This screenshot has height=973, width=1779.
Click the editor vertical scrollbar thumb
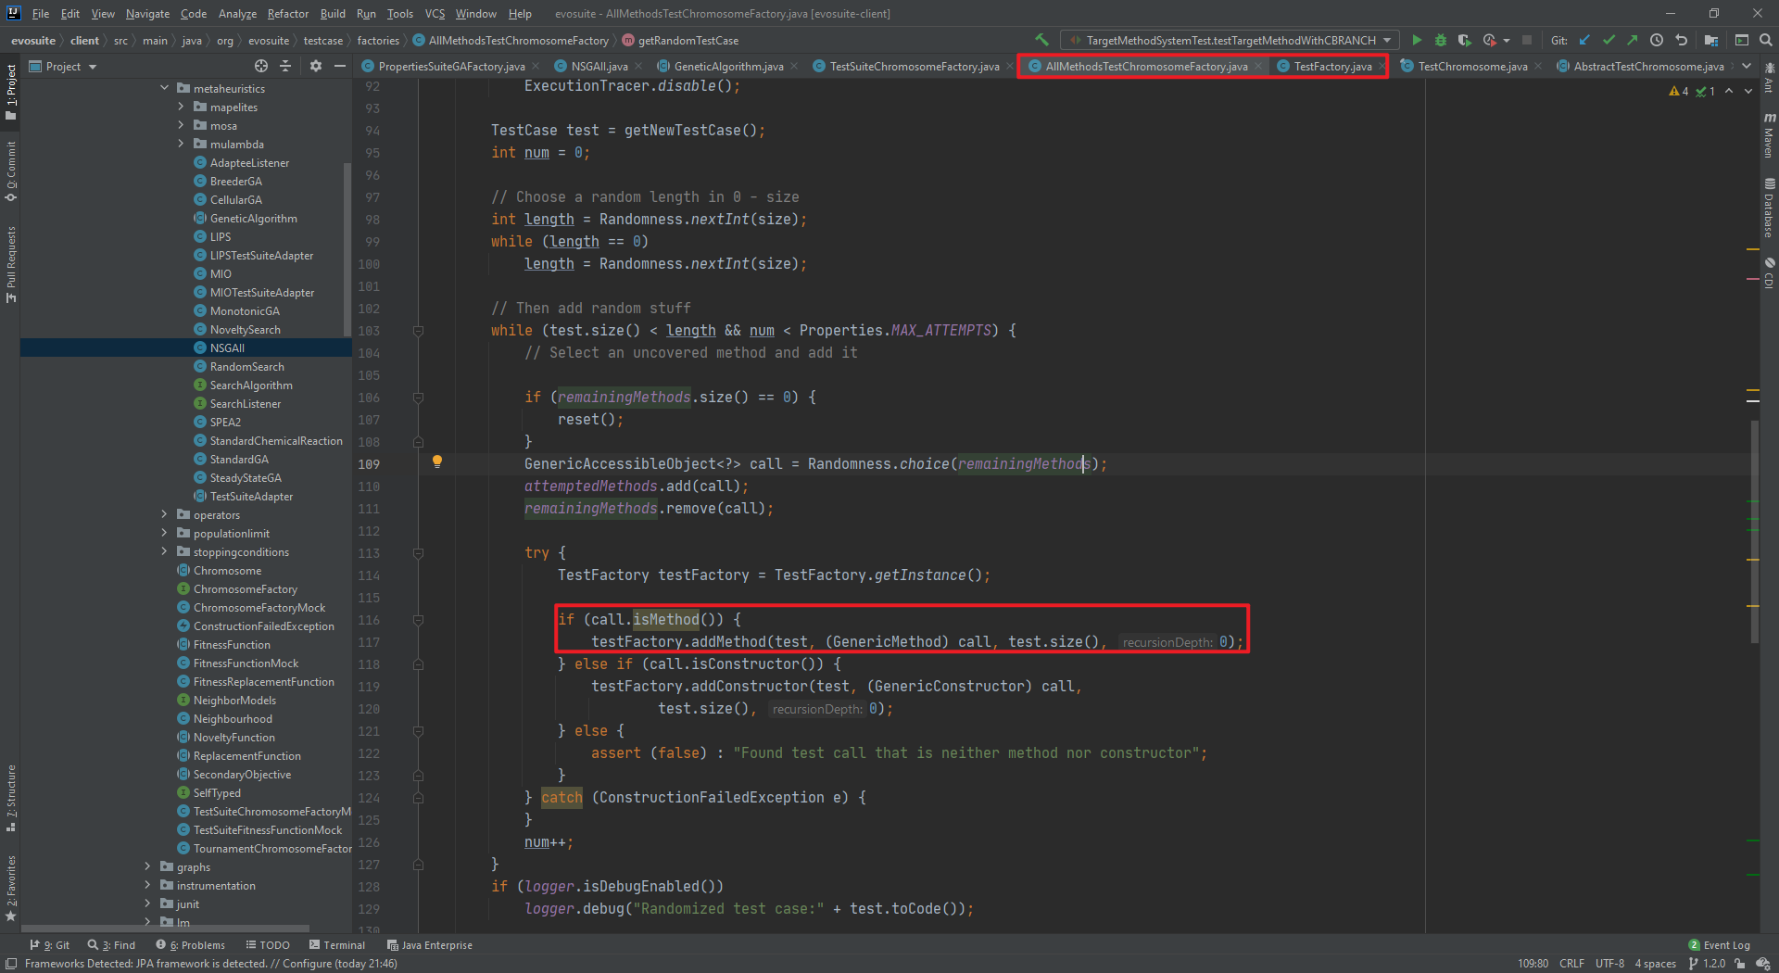click(x=1754, y=533)
